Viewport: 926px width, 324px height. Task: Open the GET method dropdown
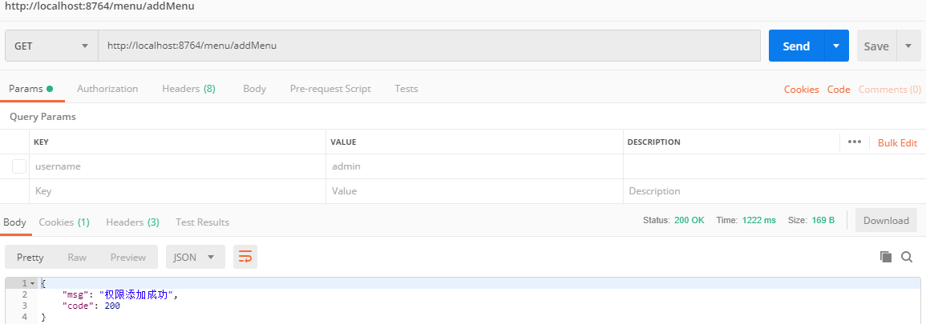coord(51,46)
